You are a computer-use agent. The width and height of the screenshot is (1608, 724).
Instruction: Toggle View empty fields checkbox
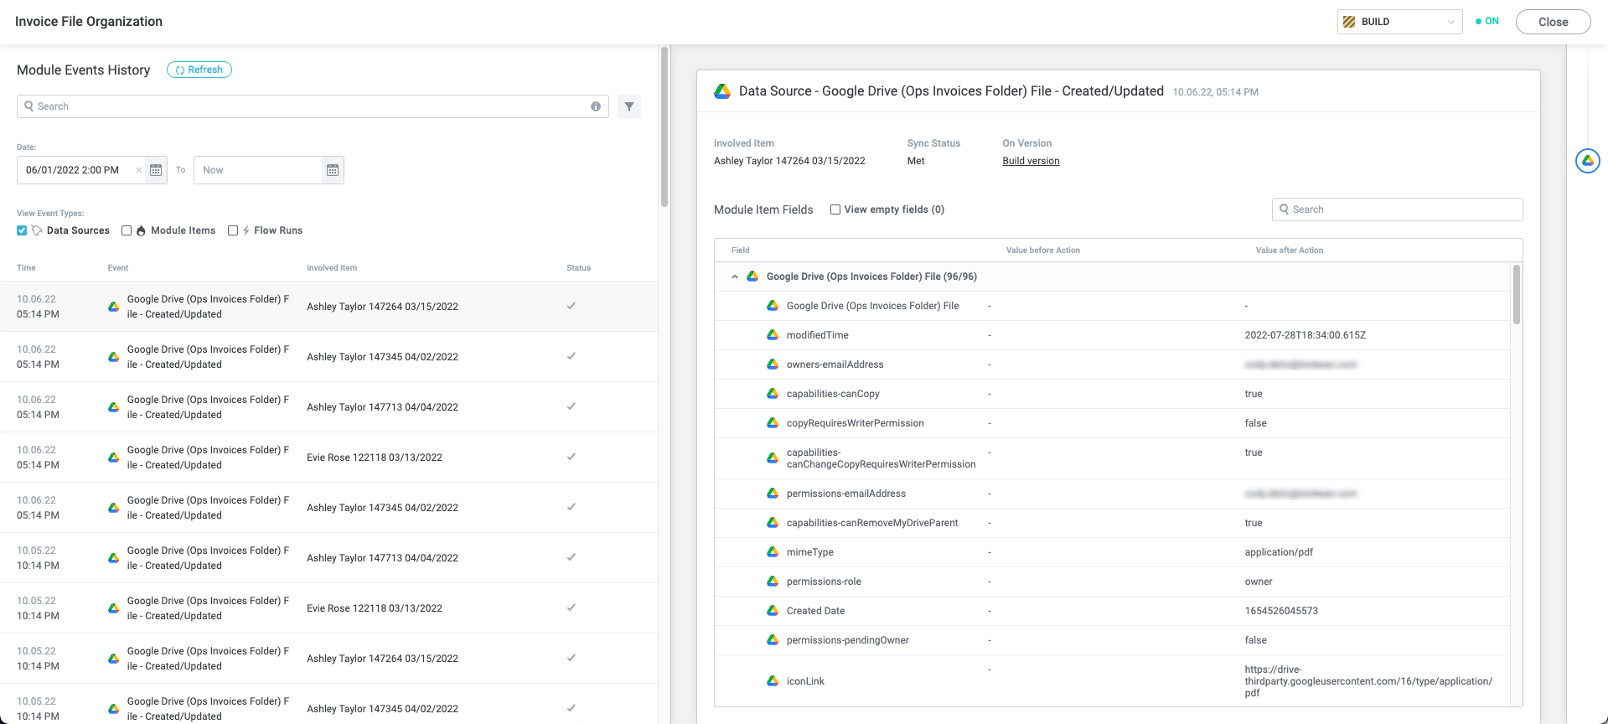point(835,209)
